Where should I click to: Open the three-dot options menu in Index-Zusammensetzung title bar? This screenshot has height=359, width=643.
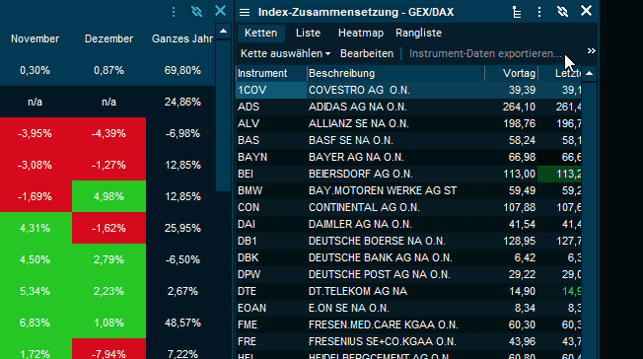tap(539, 12)
